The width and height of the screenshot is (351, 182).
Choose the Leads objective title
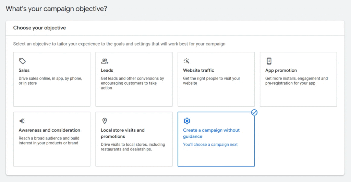click(107, 70)
